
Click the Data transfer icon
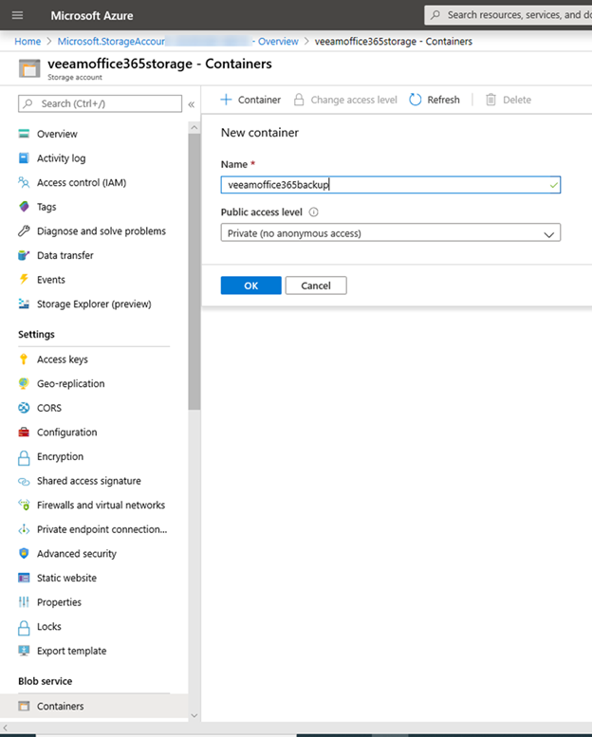pos(24,255)
